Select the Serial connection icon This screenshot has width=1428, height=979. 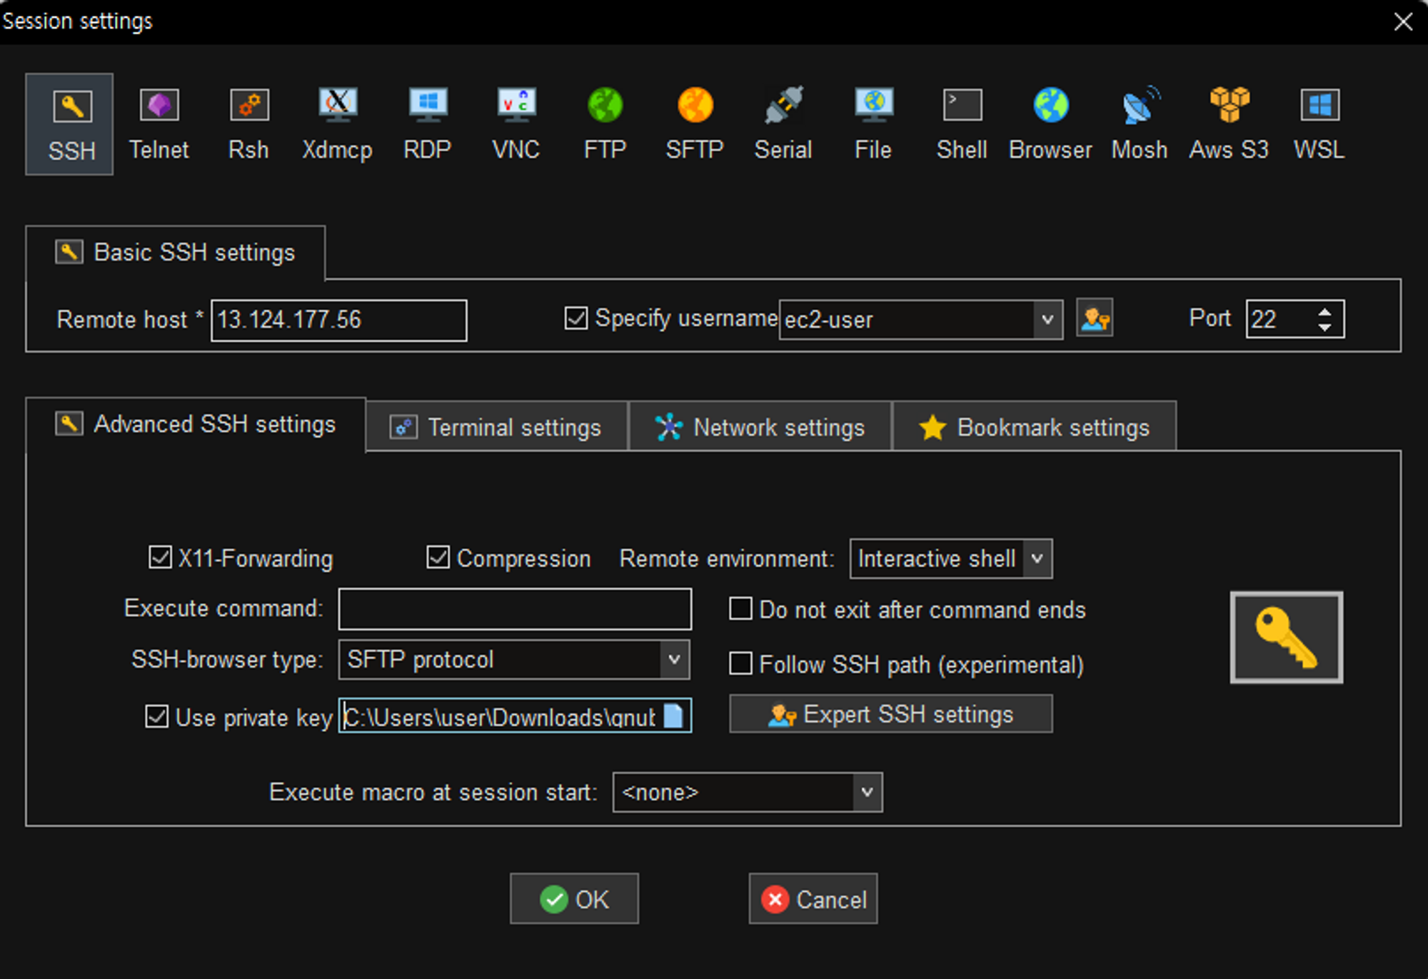pyautogui.click(x=783, y=123)
